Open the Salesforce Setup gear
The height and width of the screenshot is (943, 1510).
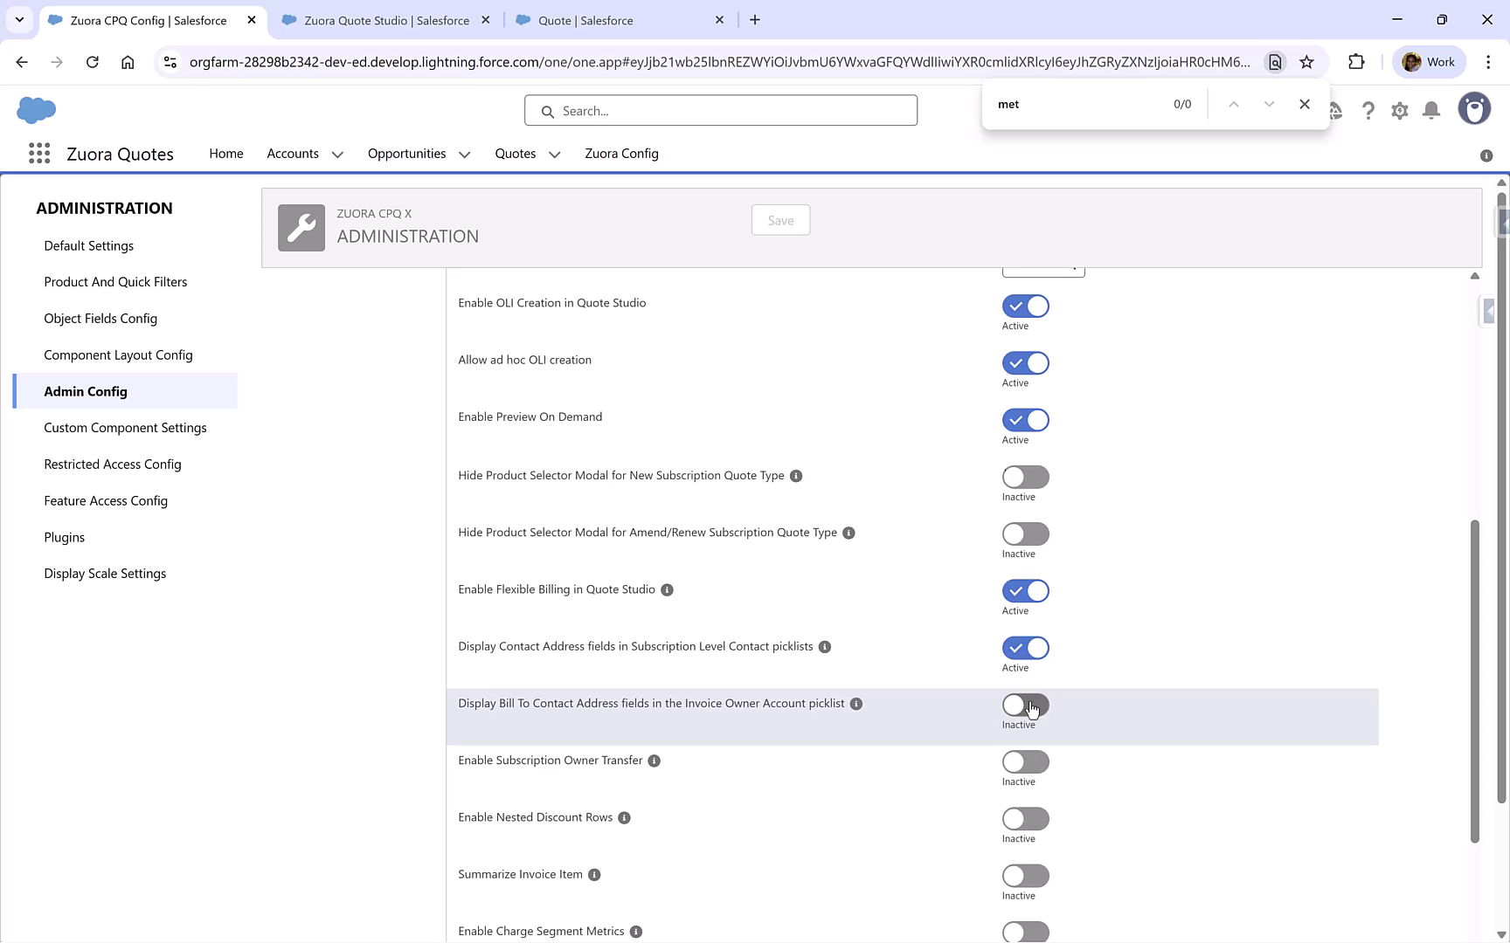(1399, 110)
